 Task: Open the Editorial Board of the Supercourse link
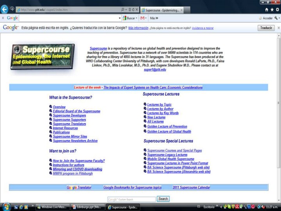76,111
